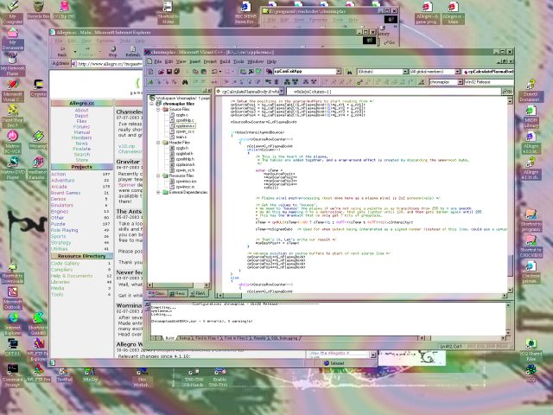Select main.c in the Source Files folder

coord(181,137)
